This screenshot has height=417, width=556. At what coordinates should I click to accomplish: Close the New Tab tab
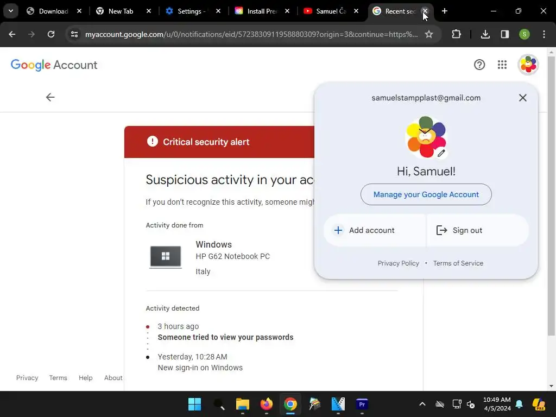click(149, 11)
